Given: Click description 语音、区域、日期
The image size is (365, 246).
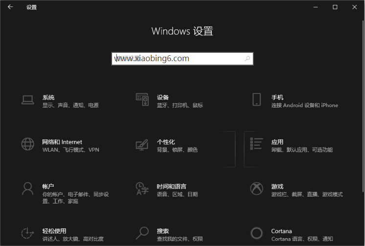Looking at the screenshot, I should (178, 194).
